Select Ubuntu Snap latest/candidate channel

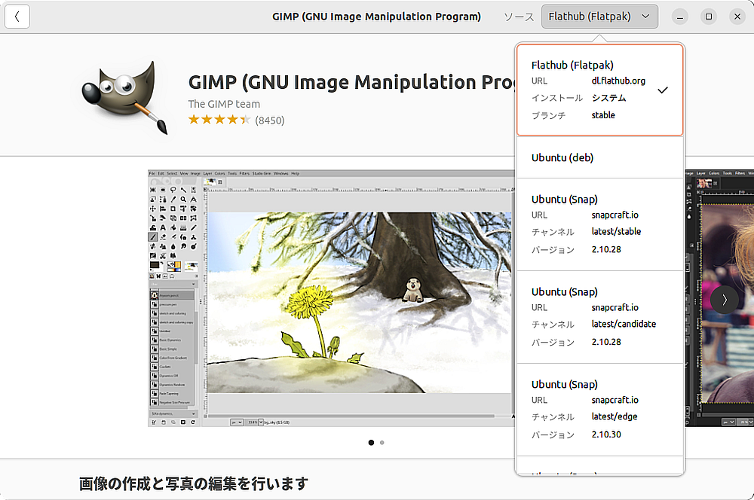pos(599,317)
